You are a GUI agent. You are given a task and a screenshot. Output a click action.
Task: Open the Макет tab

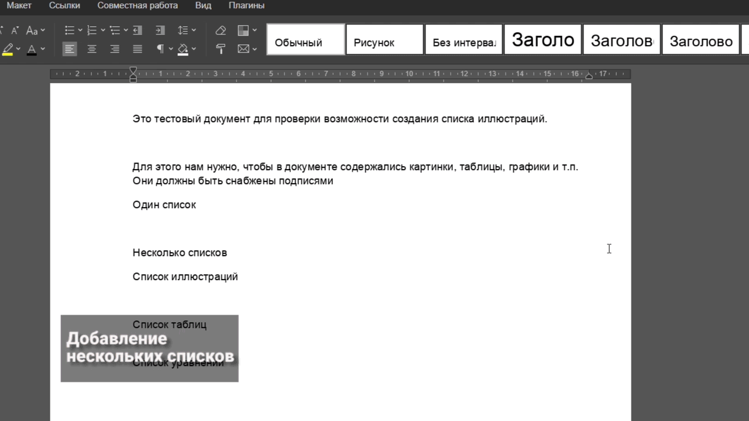tap(19, 5)
